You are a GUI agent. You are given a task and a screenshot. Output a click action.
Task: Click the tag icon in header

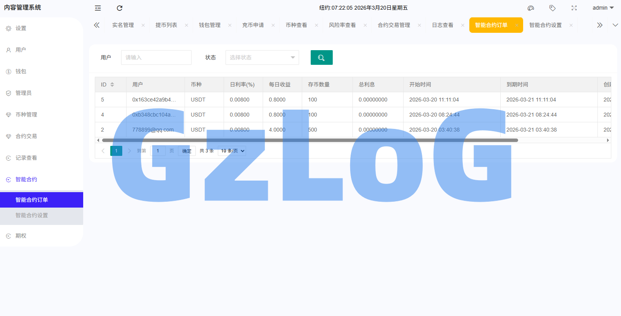[553, 8]
